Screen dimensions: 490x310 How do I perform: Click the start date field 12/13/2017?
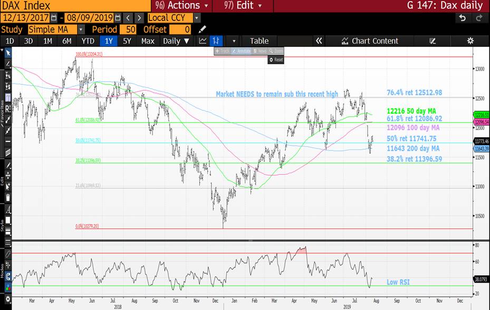coord(26,18)
